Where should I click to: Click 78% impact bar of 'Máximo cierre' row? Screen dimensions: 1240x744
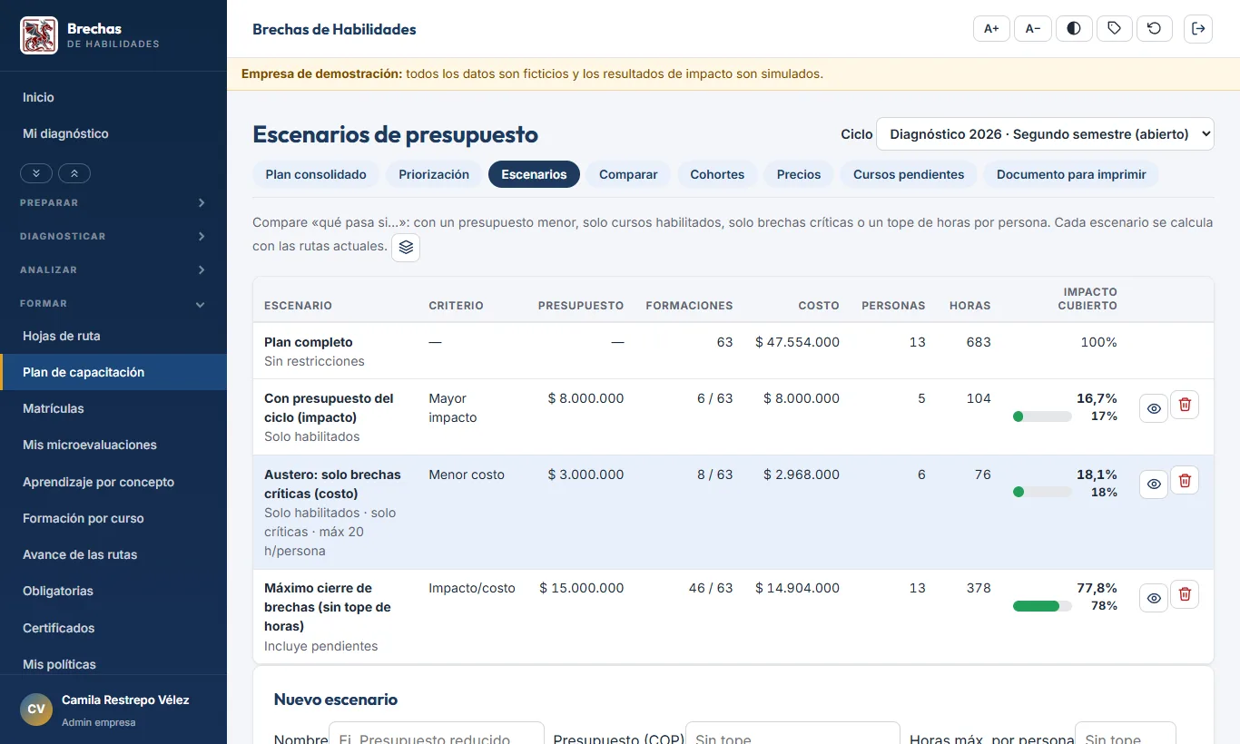[x=1042, y=606]
